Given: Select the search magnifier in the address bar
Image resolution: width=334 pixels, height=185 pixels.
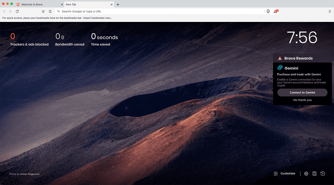Looking at the screenshot, I should click(x=58, y=11).
